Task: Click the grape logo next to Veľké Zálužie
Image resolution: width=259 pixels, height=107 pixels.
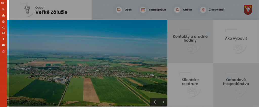Action: pos(27,9)
